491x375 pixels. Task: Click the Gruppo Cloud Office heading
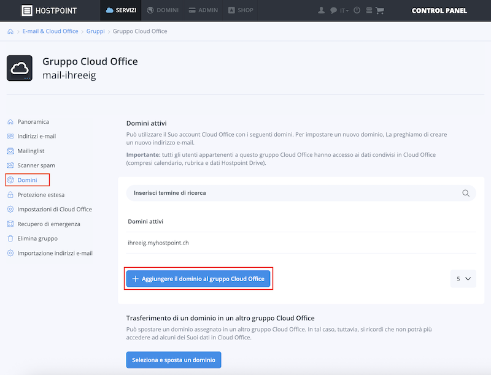90,61
